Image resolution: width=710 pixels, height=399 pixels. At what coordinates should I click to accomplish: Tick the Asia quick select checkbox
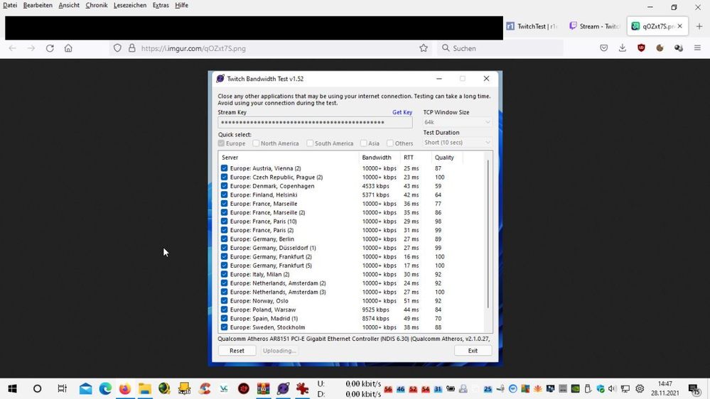364,143
